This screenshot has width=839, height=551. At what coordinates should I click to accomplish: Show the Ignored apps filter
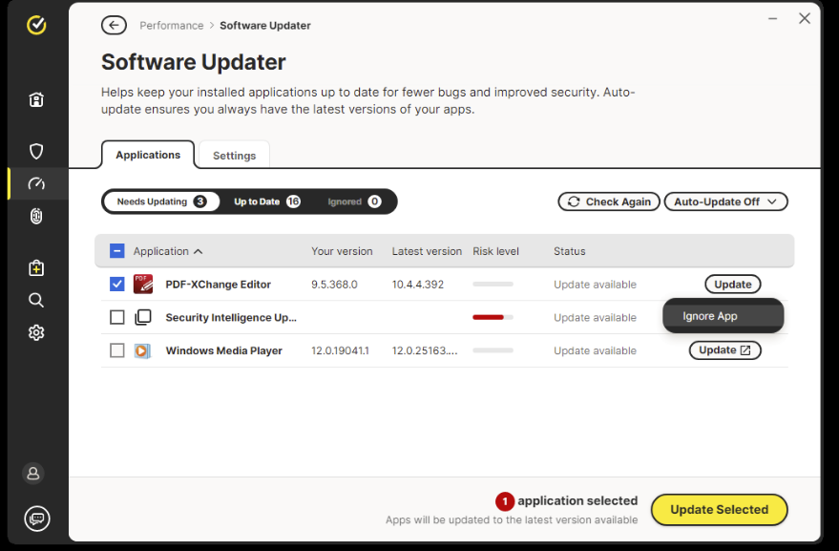(354, 201)
